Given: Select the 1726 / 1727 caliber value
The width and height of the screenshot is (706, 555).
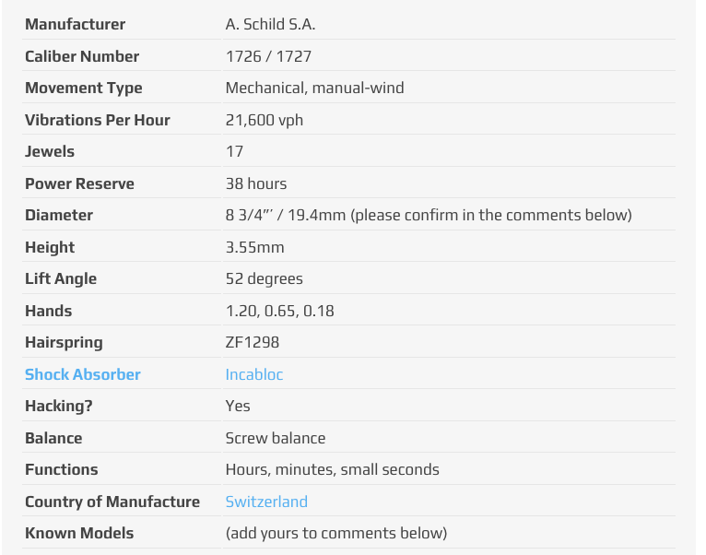Looking at the screenshot, I should (268, 56).
